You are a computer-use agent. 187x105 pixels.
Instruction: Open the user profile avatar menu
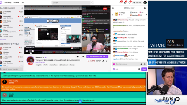145,3
